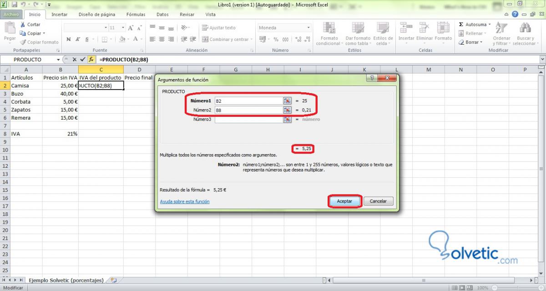
Task: Click Combinar y centrar button
Action: [x=227, y=40]
